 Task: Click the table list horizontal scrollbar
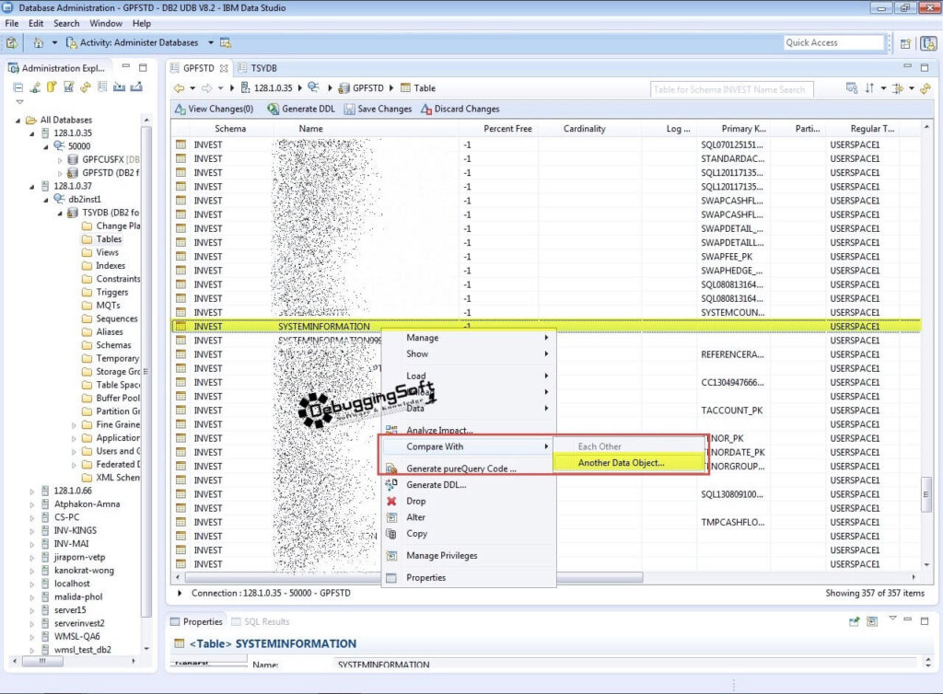pos(413,577)
